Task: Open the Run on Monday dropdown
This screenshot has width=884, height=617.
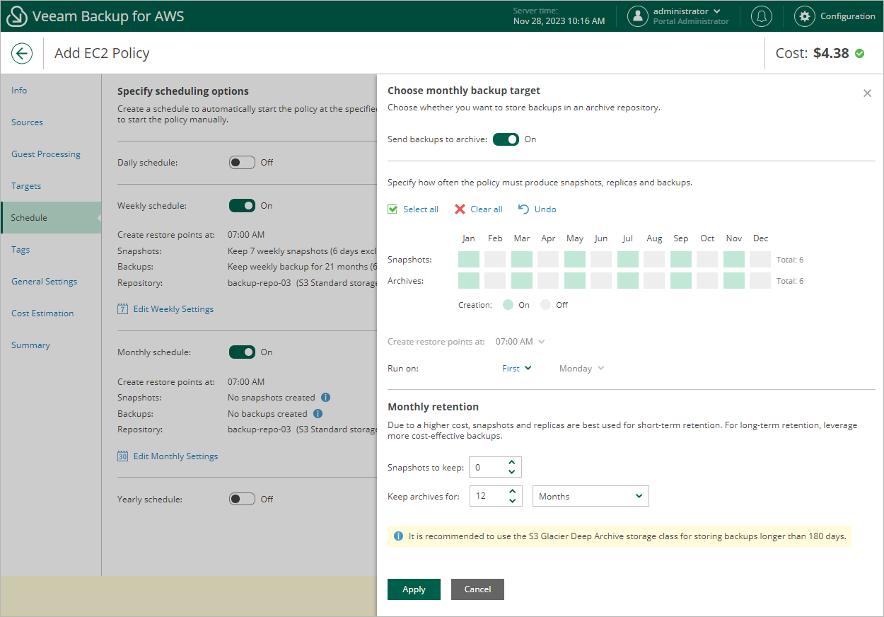Action: pyautogui.click(x=581, y=369)
